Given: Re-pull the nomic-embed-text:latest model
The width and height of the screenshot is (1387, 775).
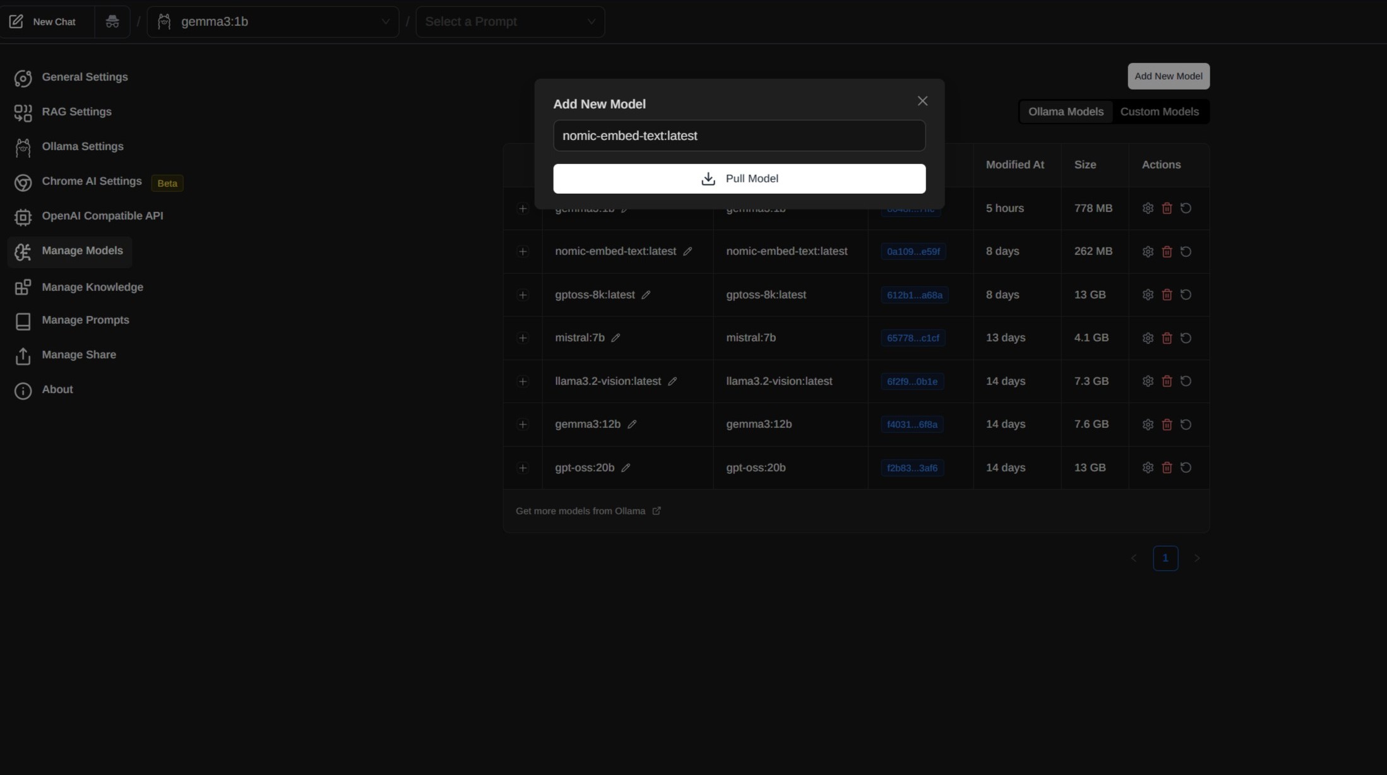Looking at the screenshot, I should point(1186,252).
